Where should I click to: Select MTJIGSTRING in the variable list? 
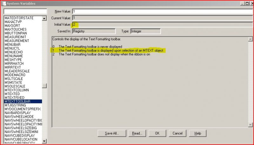pos(23,105)
